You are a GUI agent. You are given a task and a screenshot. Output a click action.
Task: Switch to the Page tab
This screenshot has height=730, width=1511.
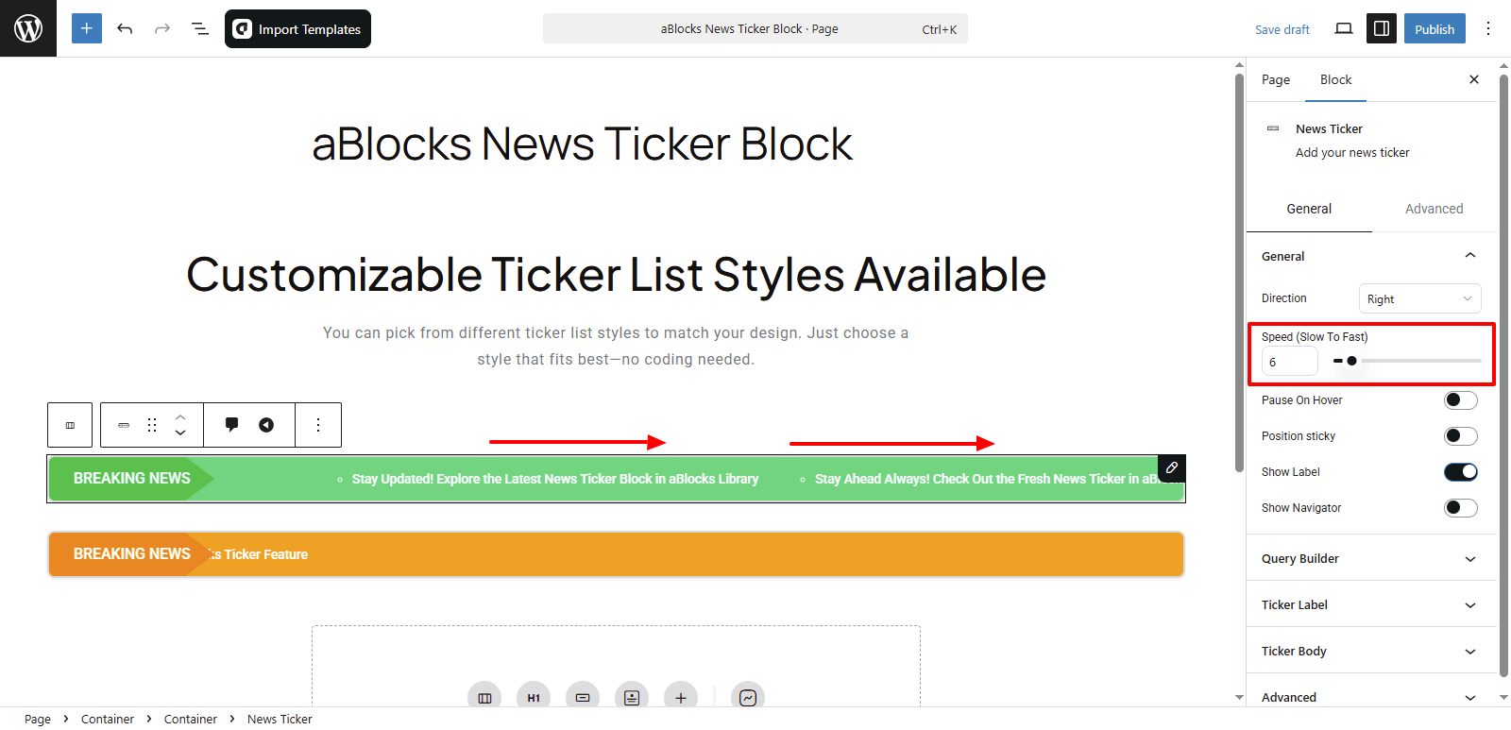coord(1276,79)
